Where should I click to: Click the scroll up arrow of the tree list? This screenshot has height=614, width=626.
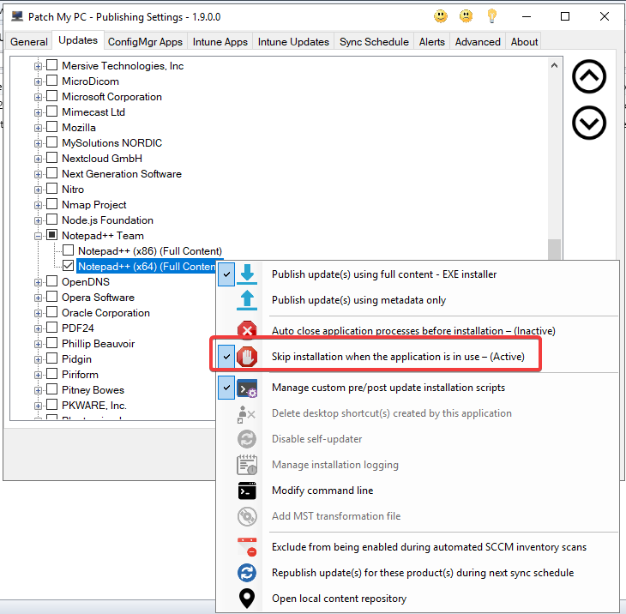pos(554,65)
